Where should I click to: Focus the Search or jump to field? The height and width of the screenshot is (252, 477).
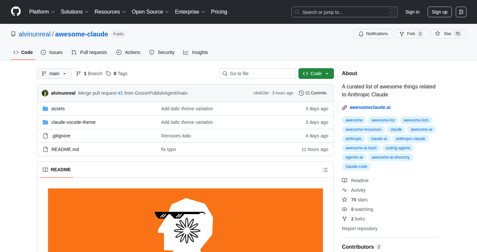344,12
